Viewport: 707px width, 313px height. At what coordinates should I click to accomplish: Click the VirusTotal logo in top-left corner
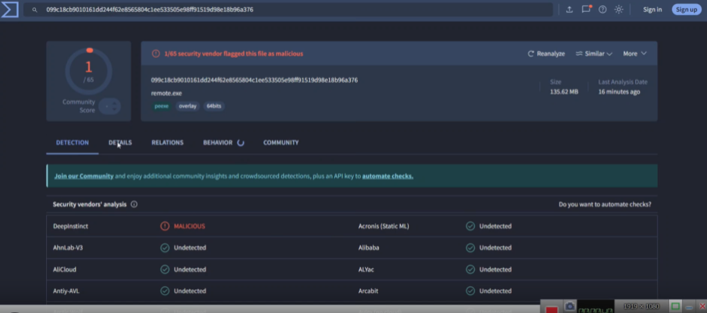click(9, 10)
